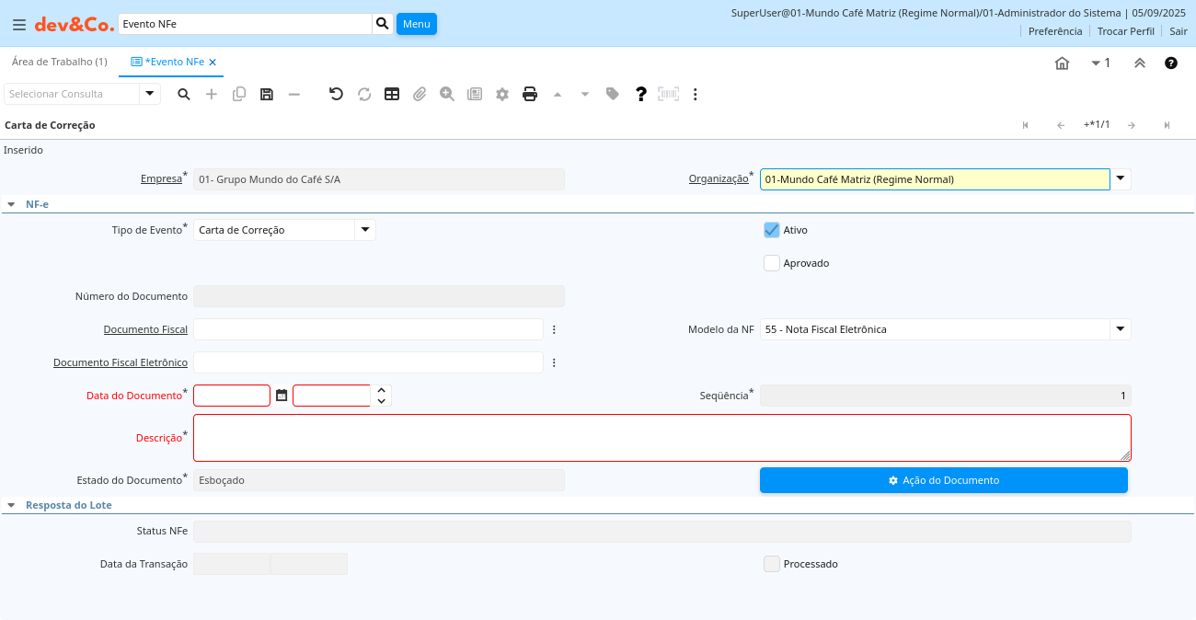Image resolution: width=1196 pixels, height=620 pixels.
Task: Open the calendar picker for Data do Documento
Action: (x=282, y=396)
